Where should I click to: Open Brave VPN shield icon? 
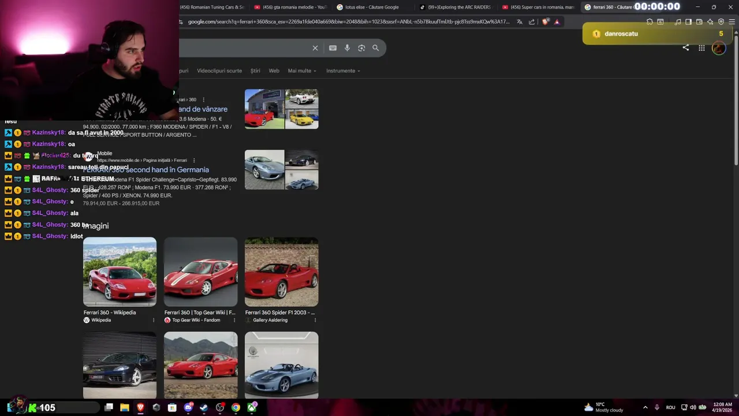(721, 22)
